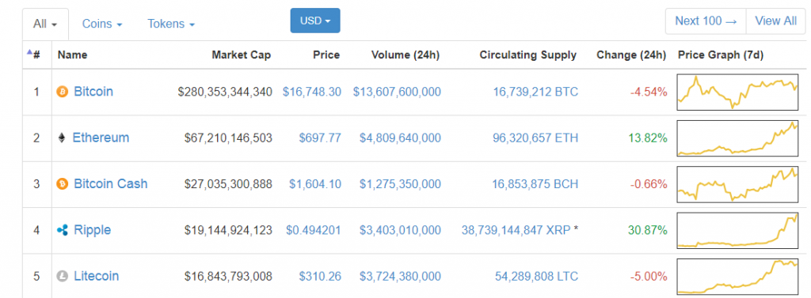811x298 pixels.
Task: Expand the Tokens dropdown
Action: pos(171,24)
